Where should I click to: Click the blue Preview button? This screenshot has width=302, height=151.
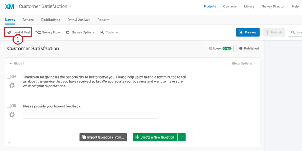[248, 32]
